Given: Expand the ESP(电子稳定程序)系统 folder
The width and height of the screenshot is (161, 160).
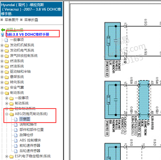Looking at the screenshot, I should 7,156.
